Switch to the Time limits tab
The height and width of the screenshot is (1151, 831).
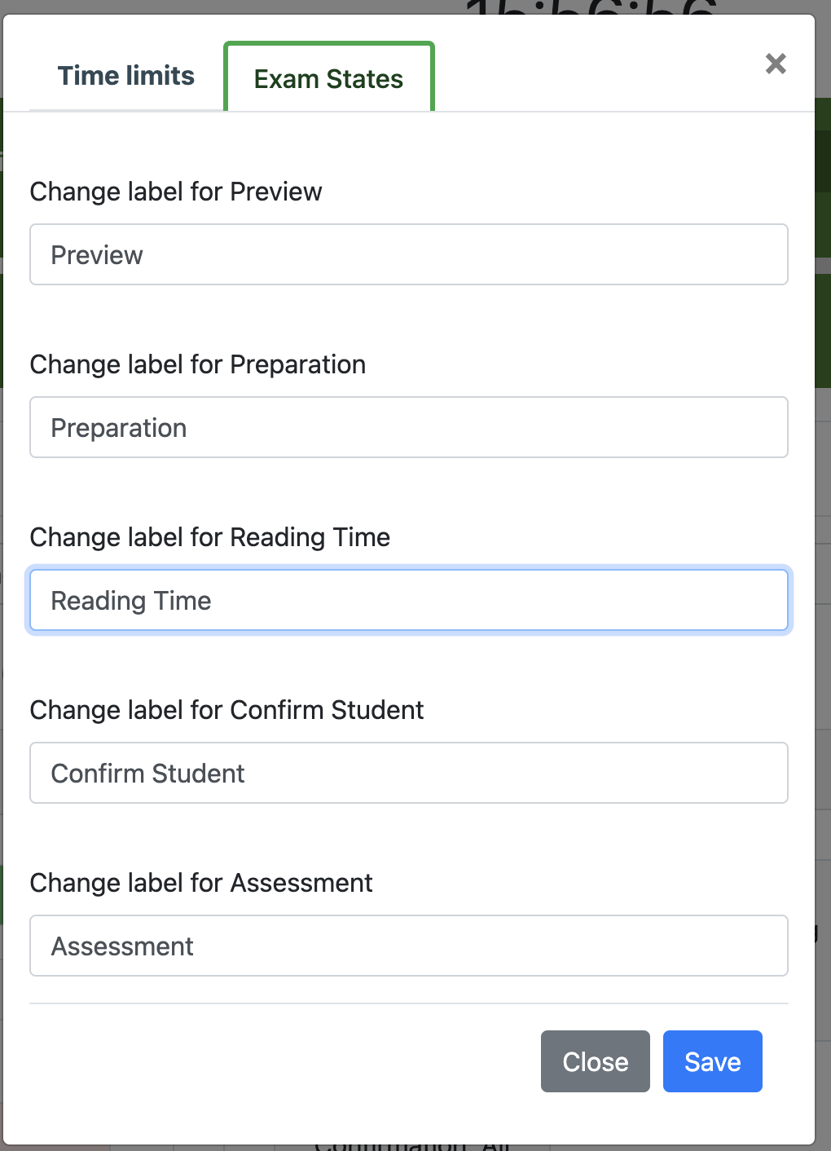(126, 76)
